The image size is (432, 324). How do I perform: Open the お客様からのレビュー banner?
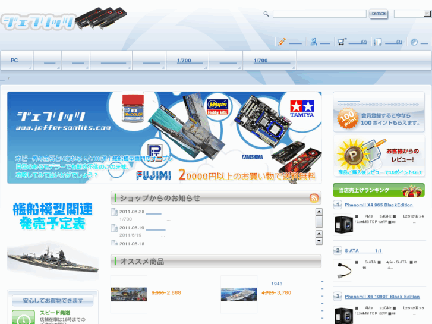(x=379, y=156)
